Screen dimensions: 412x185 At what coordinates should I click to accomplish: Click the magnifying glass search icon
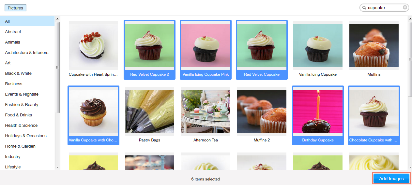tap(364, 7)
